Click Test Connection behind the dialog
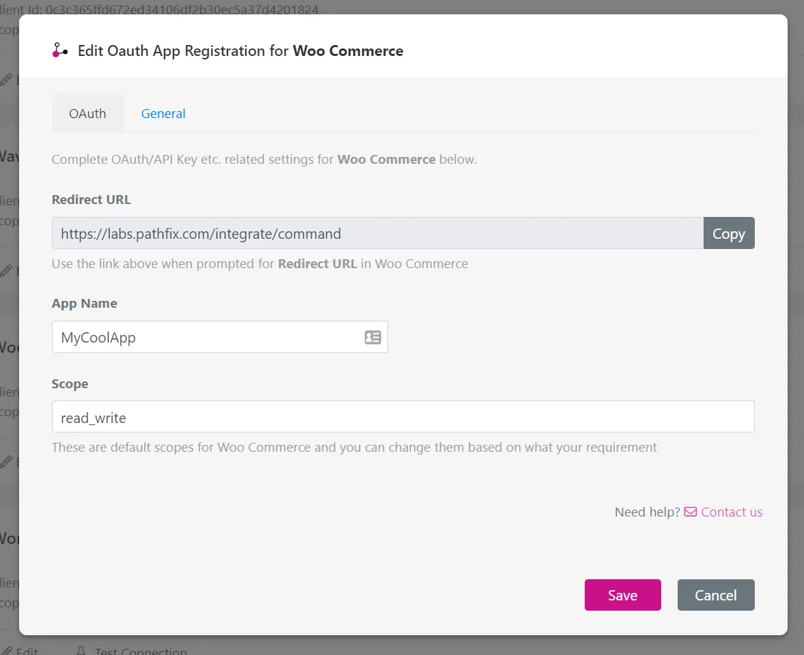 tap(141, 650)
